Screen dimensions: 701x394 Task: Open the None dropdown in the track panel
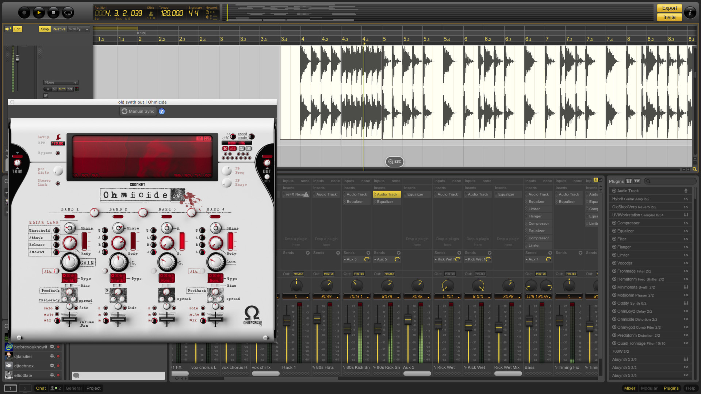(61, 82)
